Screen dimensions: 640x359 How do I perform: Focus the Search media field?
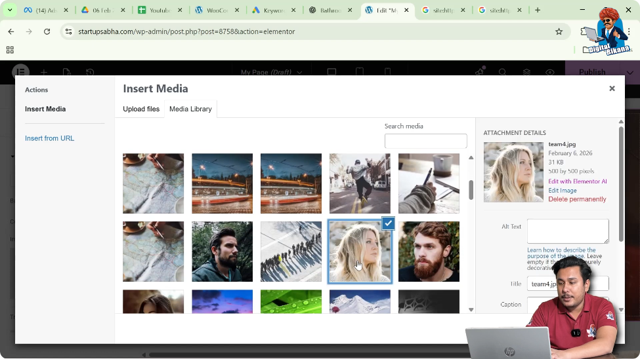pos(426,141)
